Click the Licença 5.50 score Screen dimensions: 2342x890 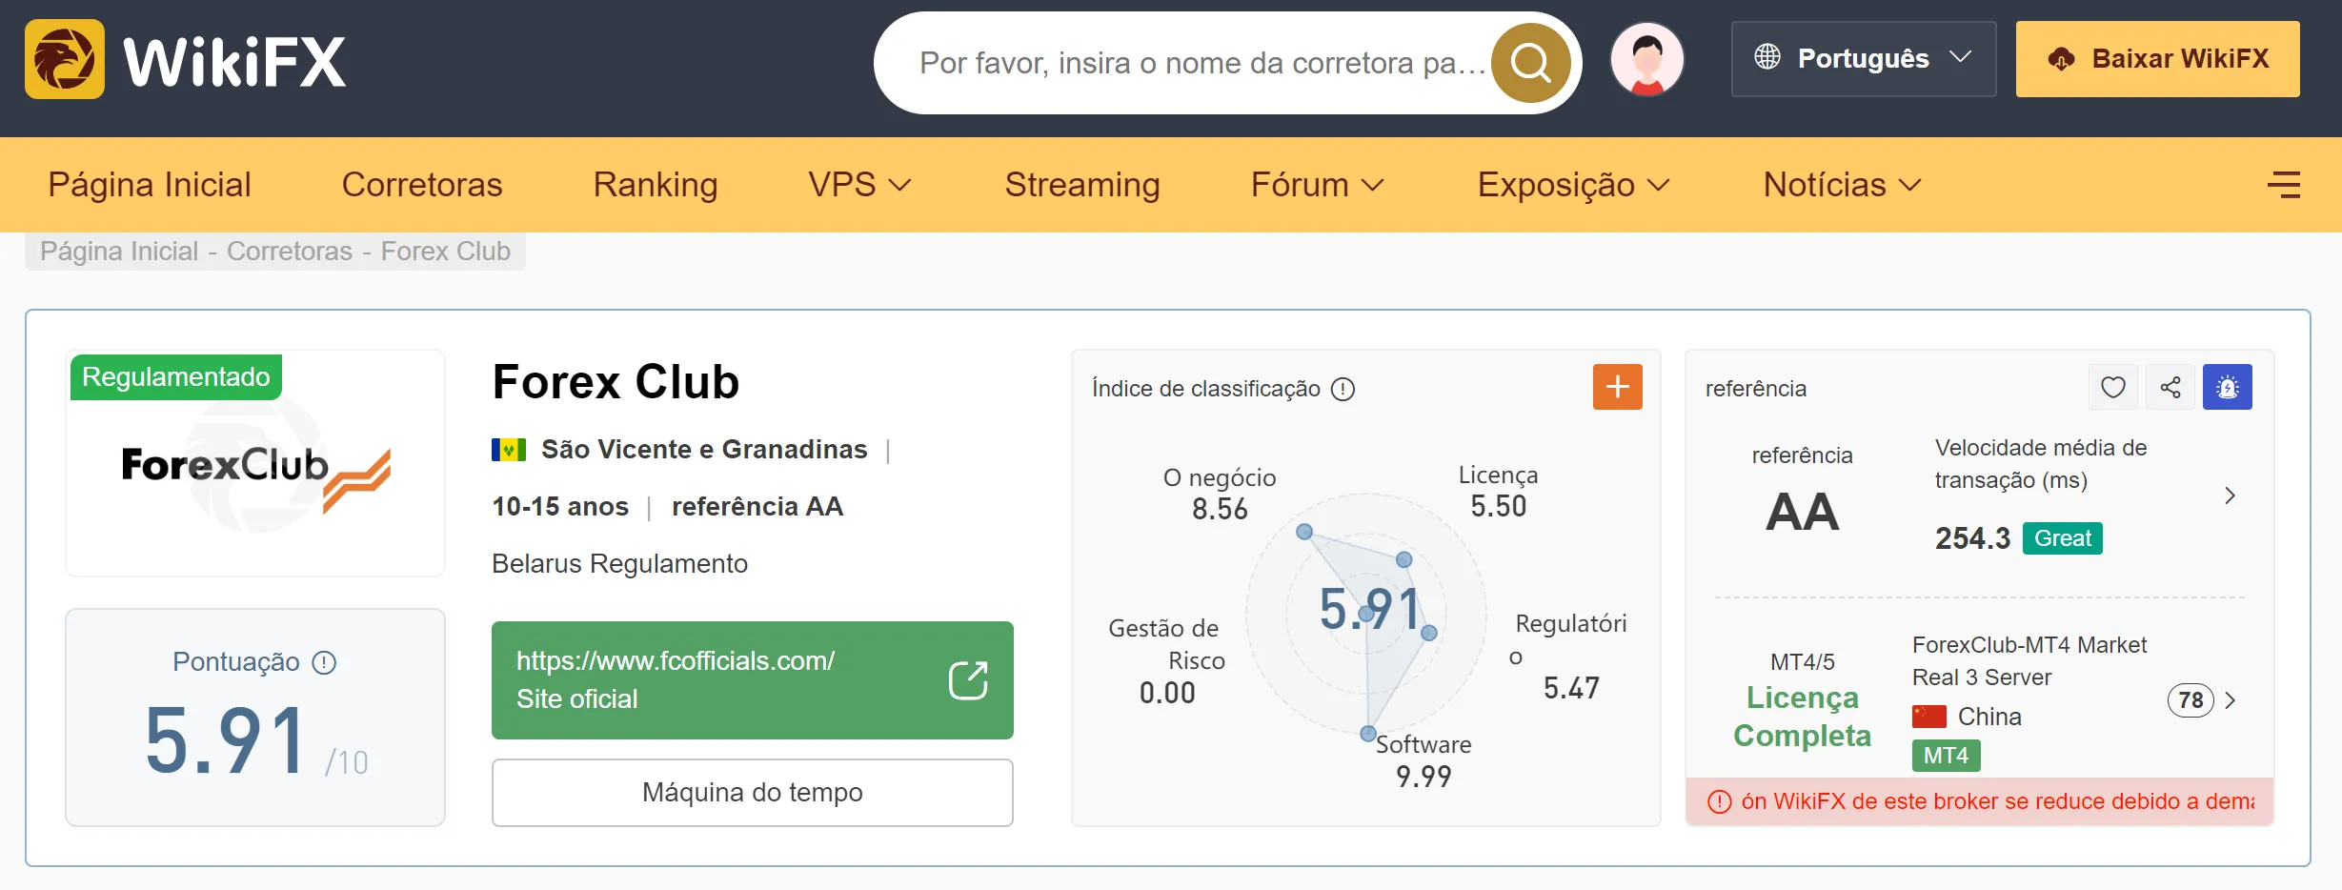point(1498,491)
